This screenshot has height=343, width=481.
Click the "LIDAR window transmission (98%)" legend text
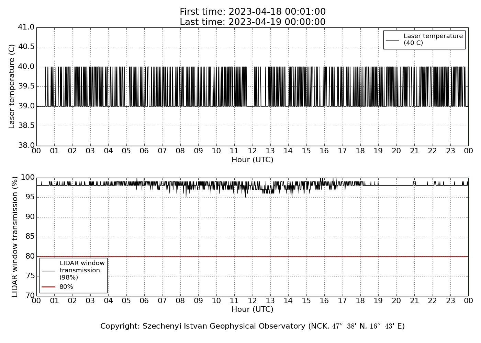pyautogui.click(x=82, y=270)
